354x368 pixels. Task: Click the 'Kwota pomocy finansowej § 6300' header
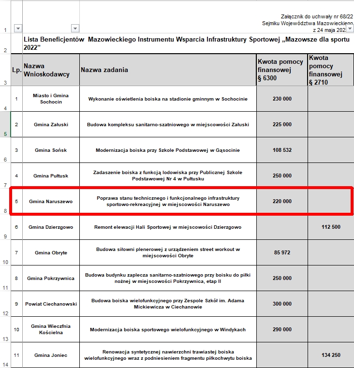click(x=282, y=70)
